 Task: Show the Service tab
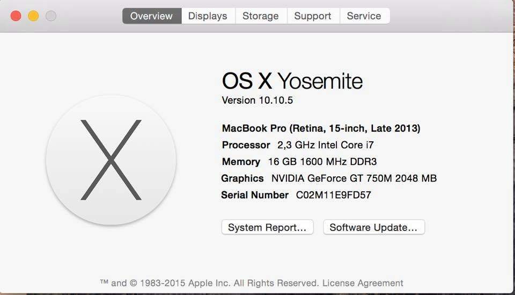coord(364,16)
